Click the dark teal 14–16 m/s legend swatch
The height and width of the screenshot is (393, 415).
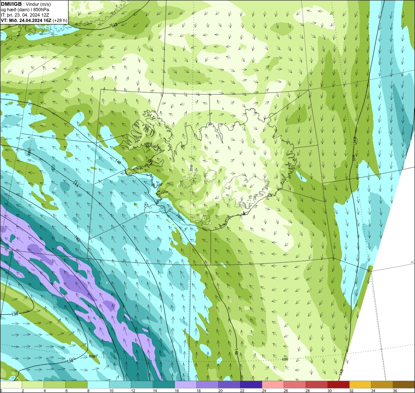point(164,385)
